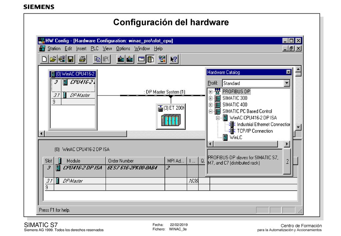This screenshot has height=236, width=341.
Task: Collapse WinAC CPU416-2 DP ISA node
Action: pos(217,118)
